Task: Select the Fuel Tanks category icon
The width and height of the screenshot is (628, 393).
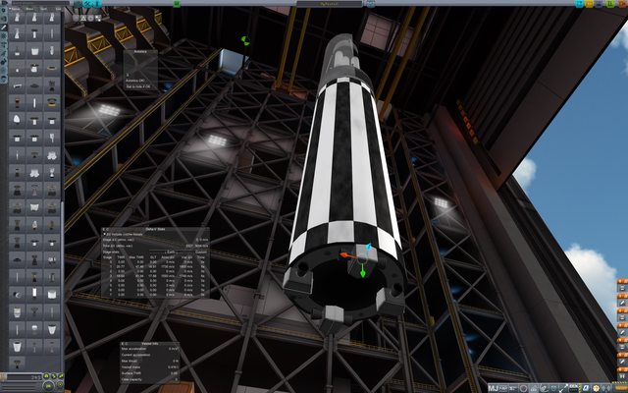Action: point(4,19)
